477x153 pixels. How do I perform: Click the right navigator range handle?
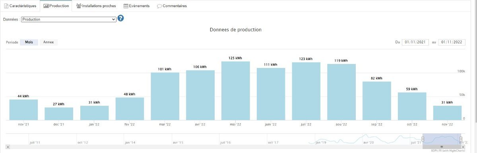coord(461,139)
